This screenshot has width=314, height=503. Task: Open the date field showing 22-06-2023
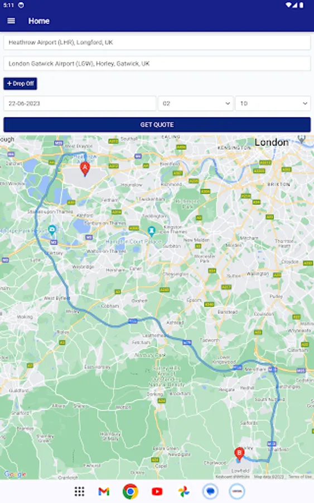(x=80, y=103)
